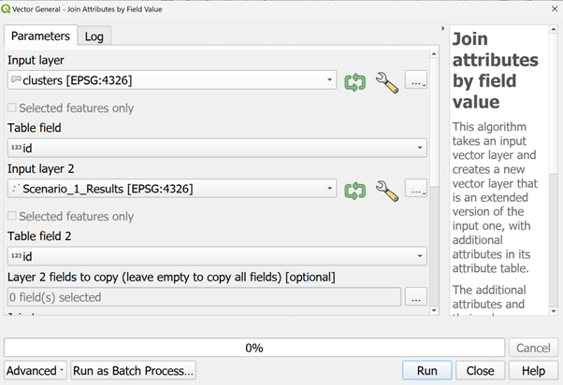Open Input layer clusters dropdown

(172, 79)
